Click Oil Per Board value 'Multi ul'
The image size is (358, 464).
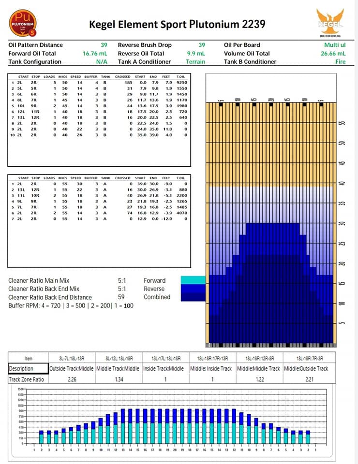(335, 45)
